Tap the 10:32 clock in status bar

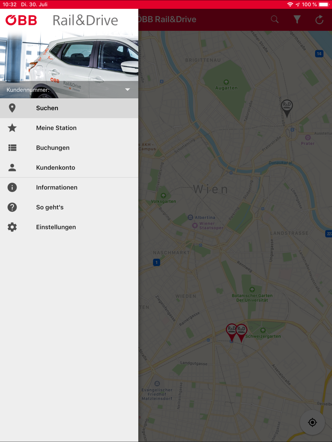pos(10,4)
